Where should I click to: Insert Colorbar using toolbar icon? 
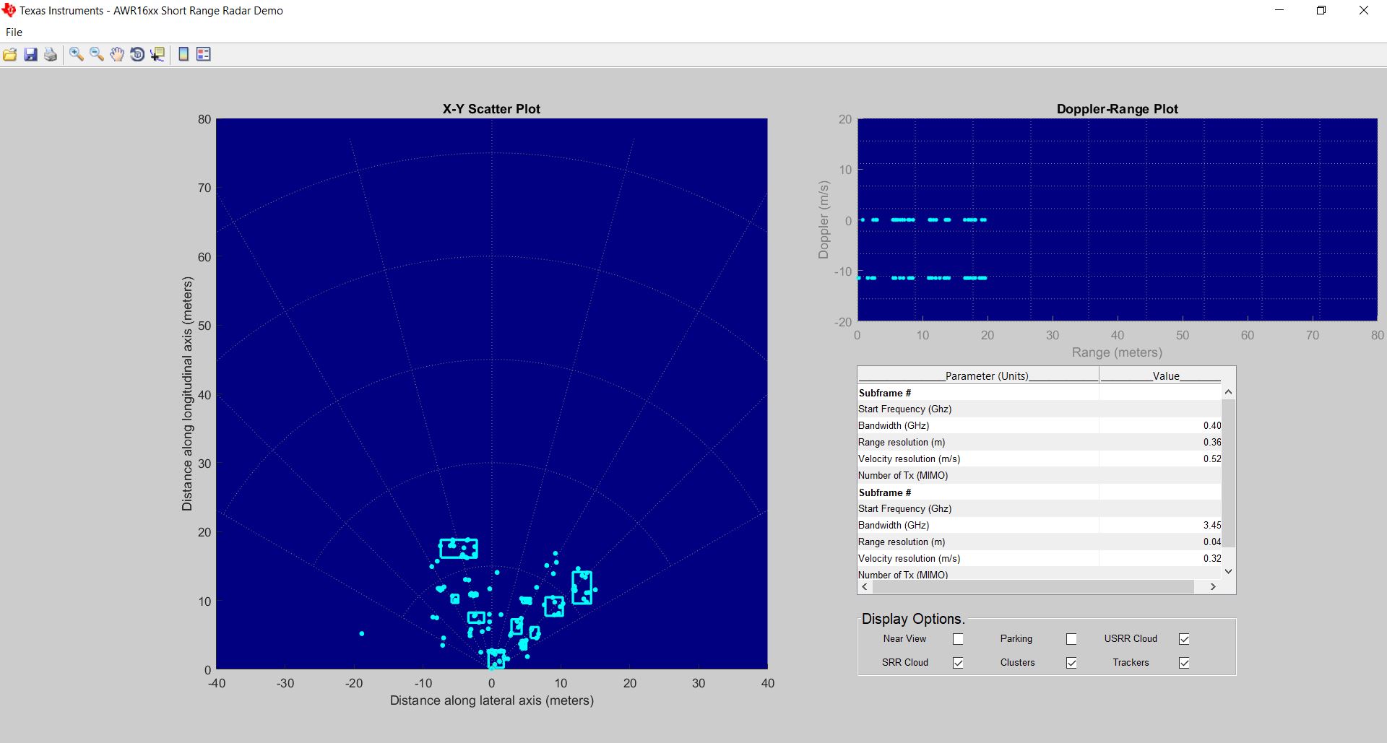(x=183, y=54)
